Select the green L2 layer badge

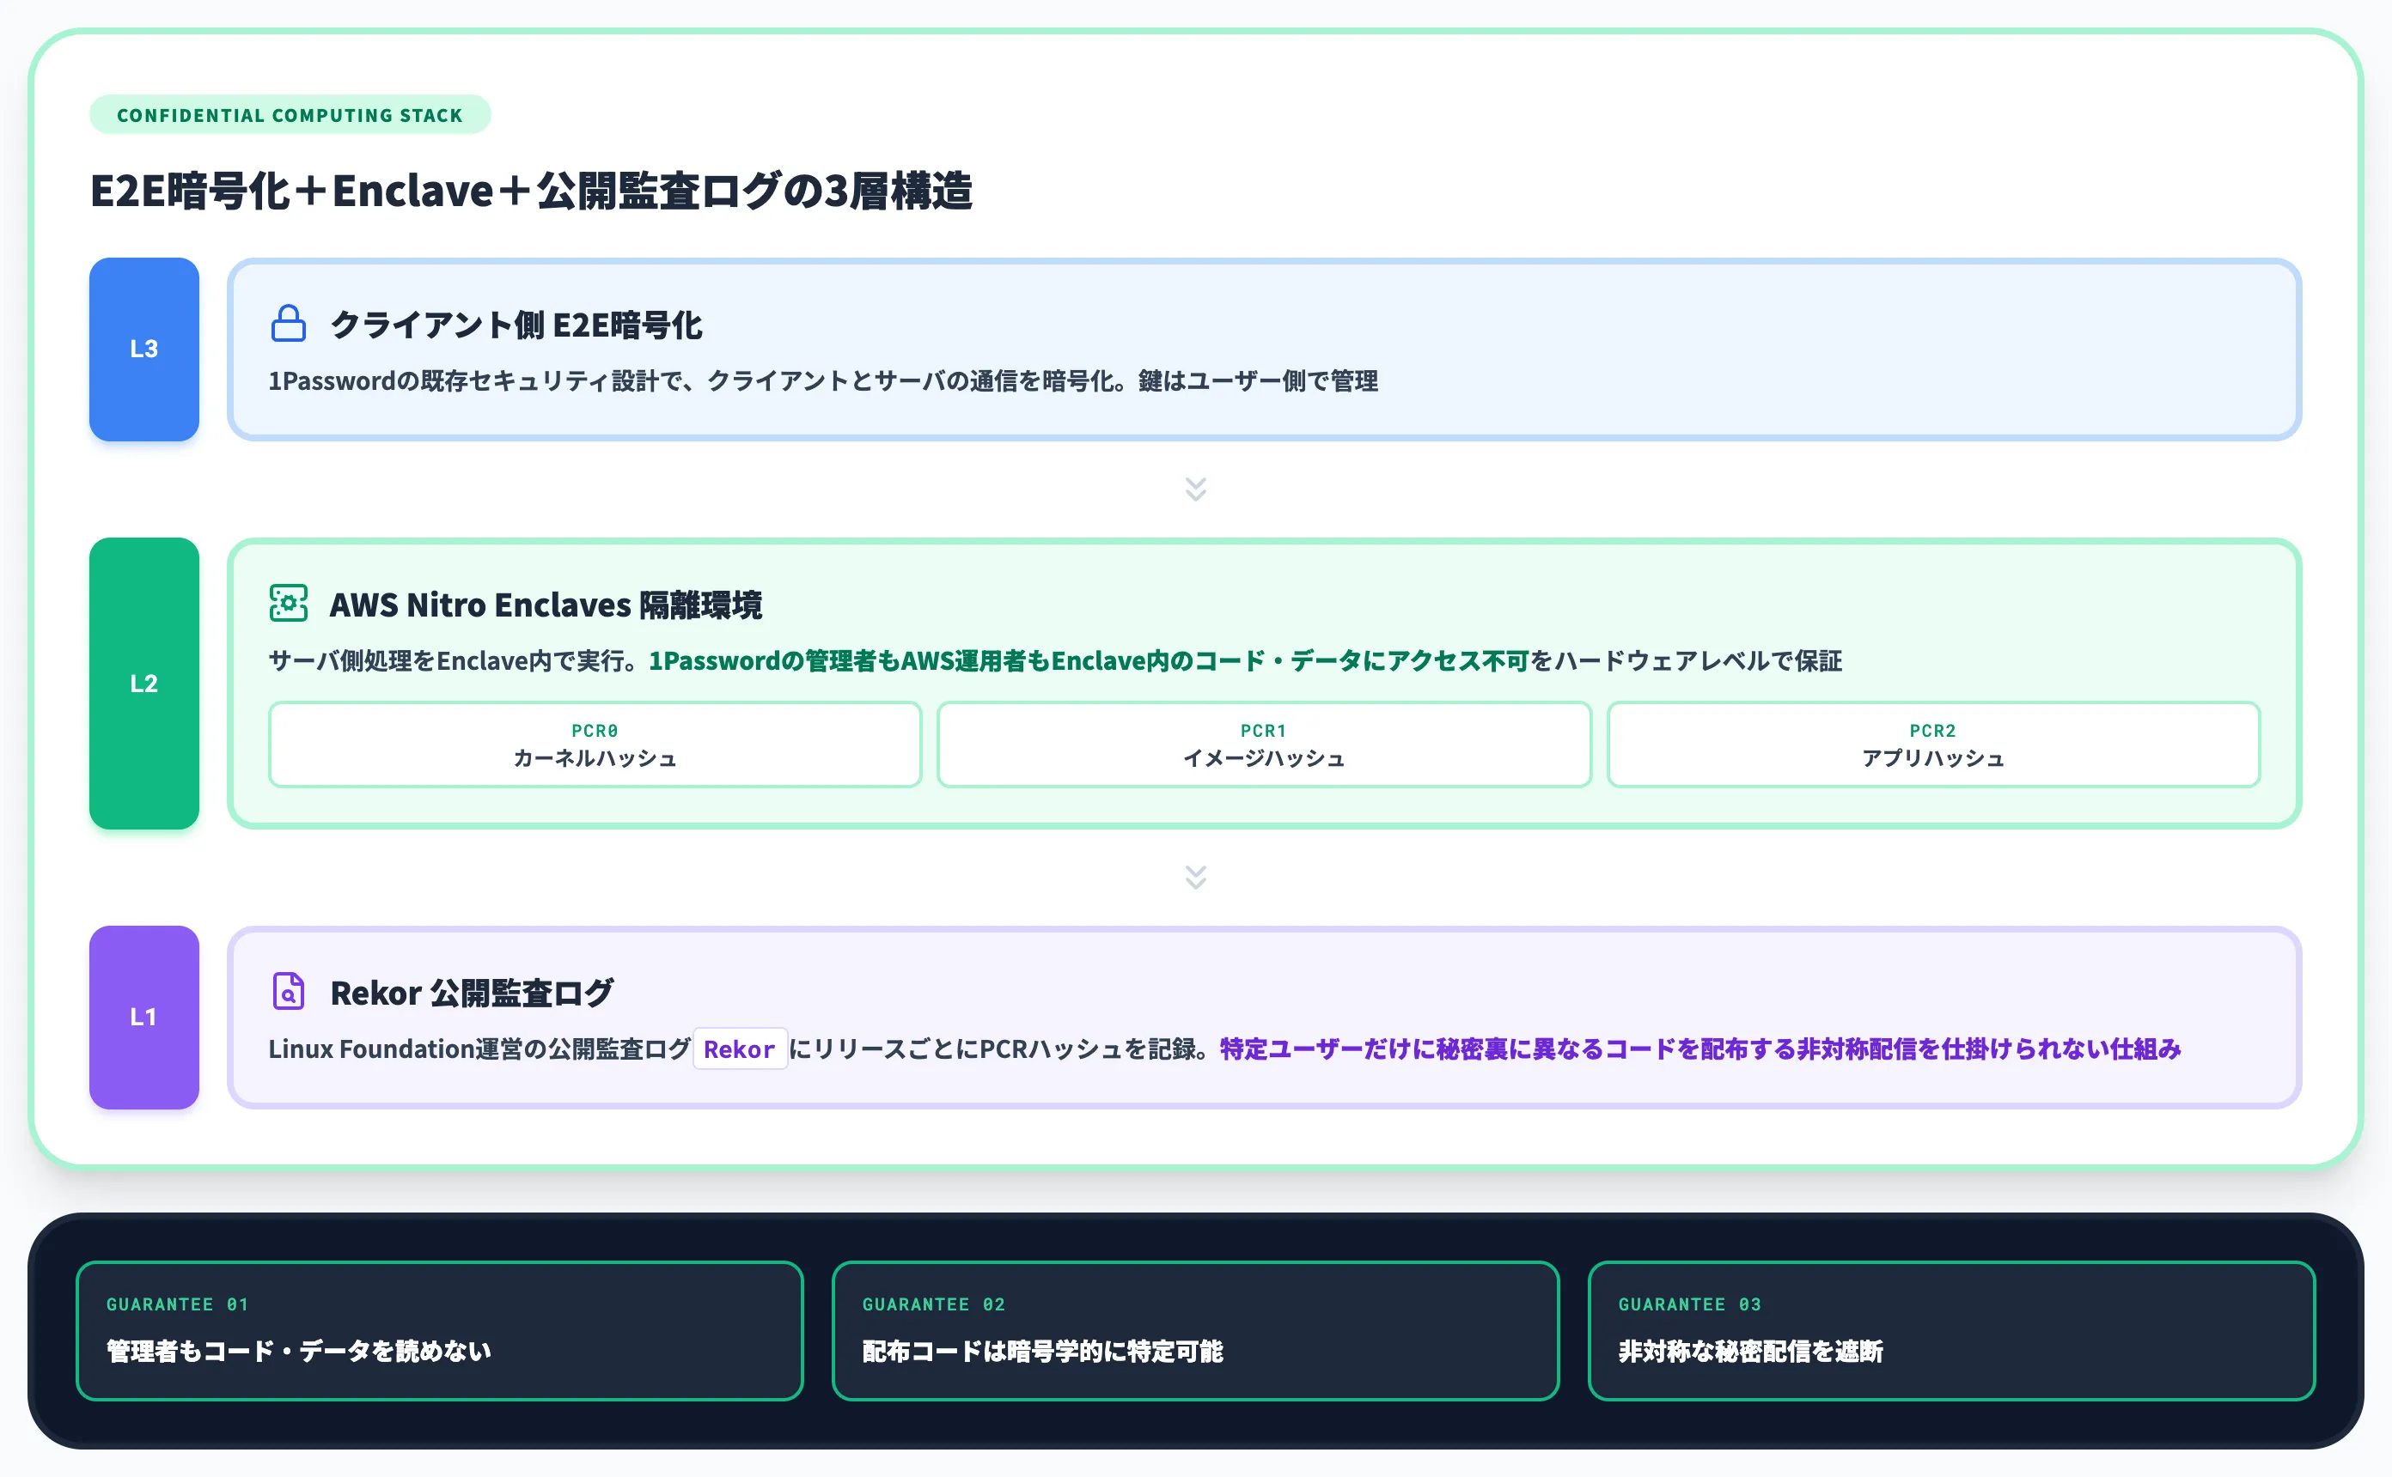click(143, 683)
